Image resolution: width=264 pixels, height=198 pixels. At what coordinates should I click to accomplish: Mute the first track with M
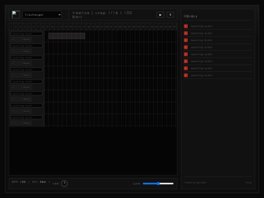13,40
